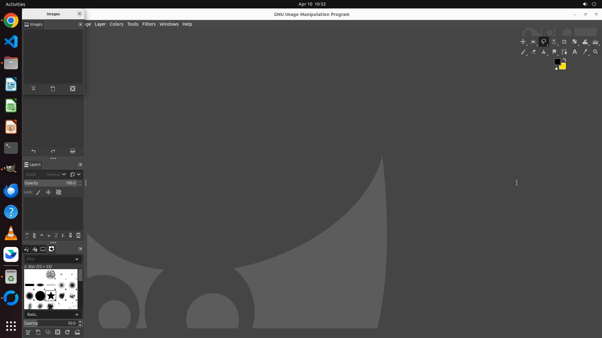Image resolution: width=602 pixels, height=338 pixels.
Task: Switch to the Layers tab
Action: pyautogui.click(x=33, y=165)
